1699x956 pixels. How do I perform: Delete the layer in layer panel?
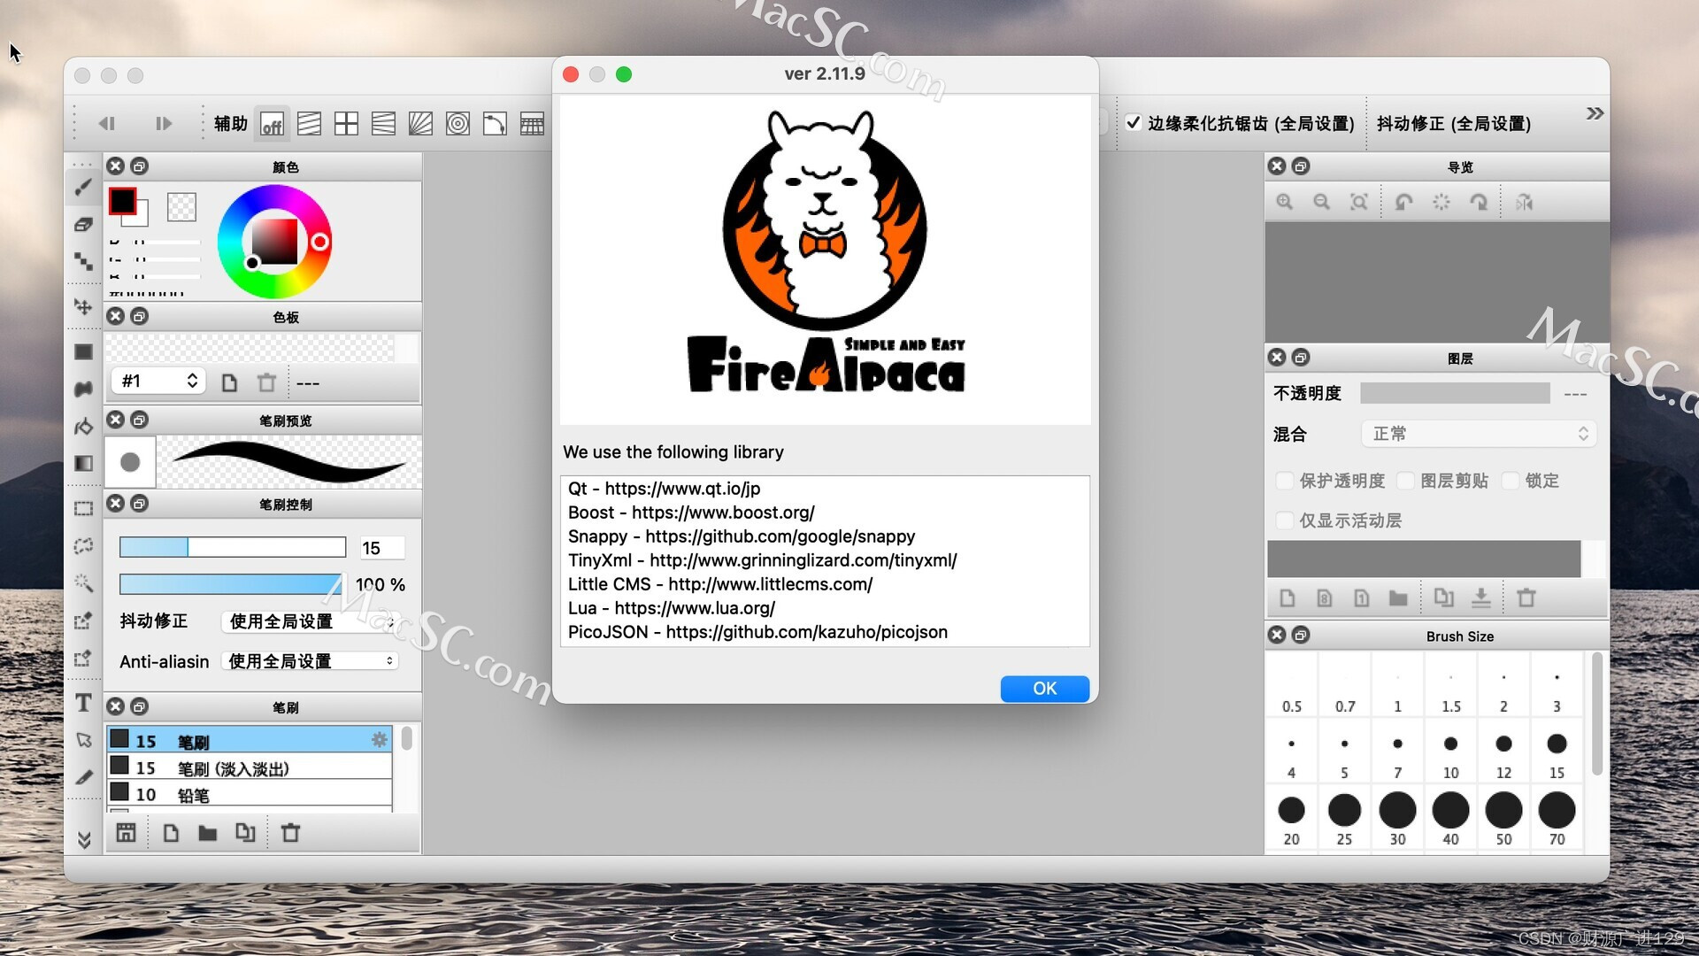click(1526, 598)
